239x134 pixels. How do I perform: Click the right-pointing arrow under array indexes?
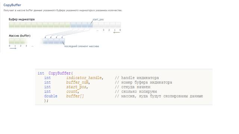(13, 48)
